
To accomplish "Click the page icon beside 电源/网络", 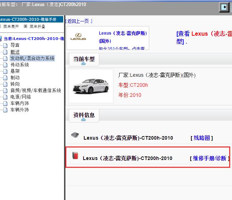I will coord(5,97).
